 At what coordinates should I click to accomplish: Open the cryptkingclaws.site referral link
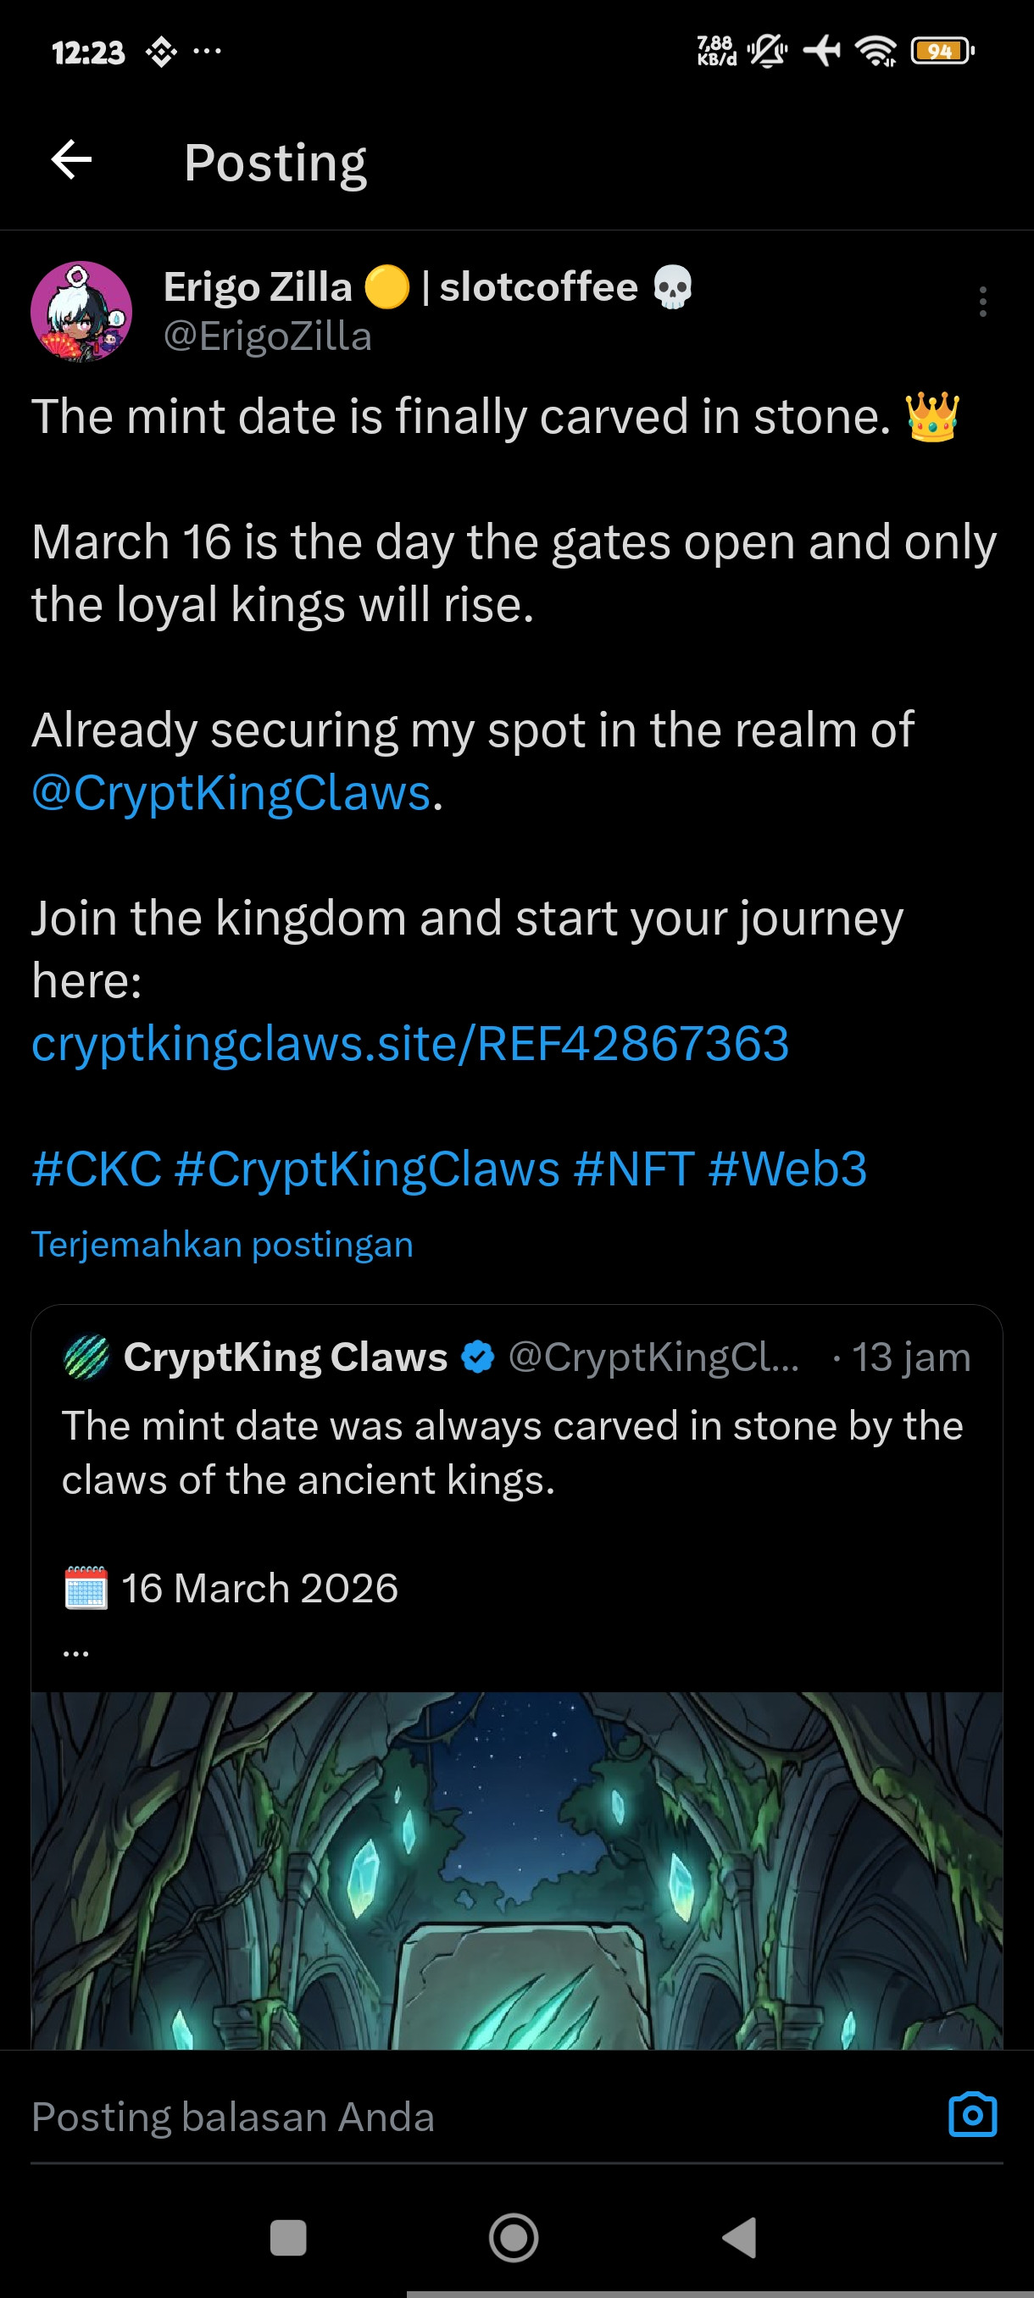tap(409, 1043)
